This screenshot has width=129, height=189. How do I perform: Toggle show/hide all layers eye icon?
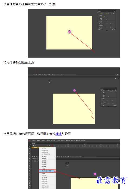[x=48, y=146]
